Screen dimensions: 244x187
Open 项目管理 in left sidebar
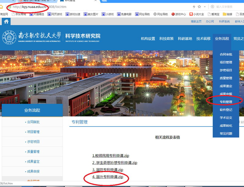pos(32,132)
